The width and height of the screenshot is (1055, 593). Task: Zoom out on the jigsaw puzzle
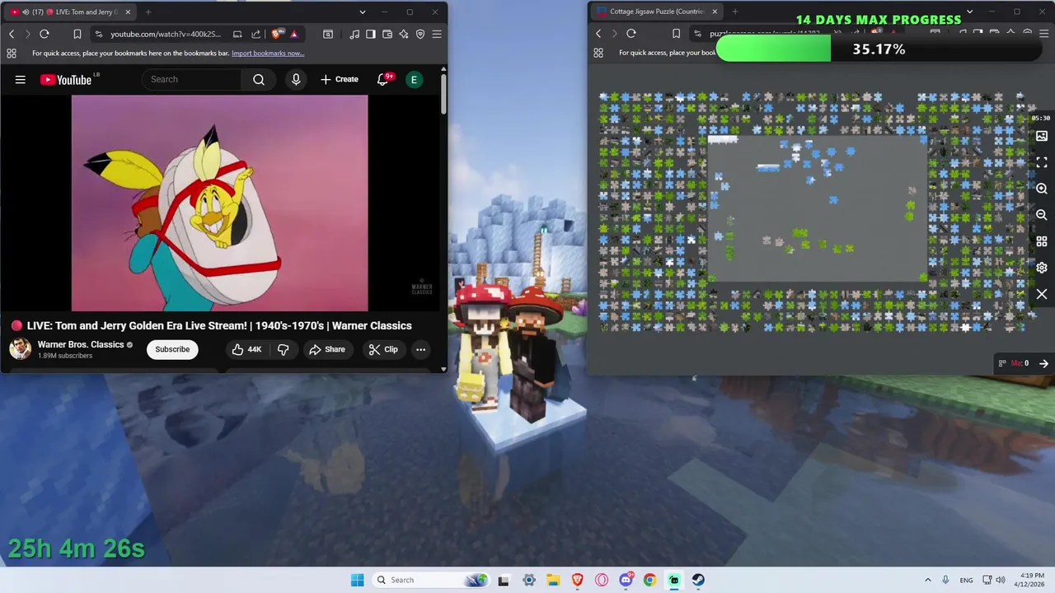pyautogui.click(x=1042, y=215)
